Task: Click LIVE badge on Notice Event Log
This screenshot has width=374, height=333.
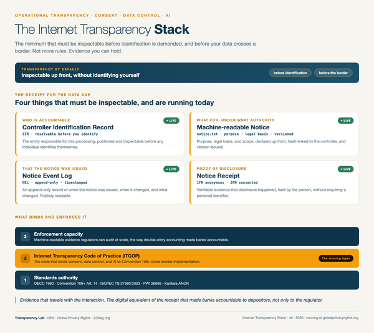Action: click(x=171, y=169)
